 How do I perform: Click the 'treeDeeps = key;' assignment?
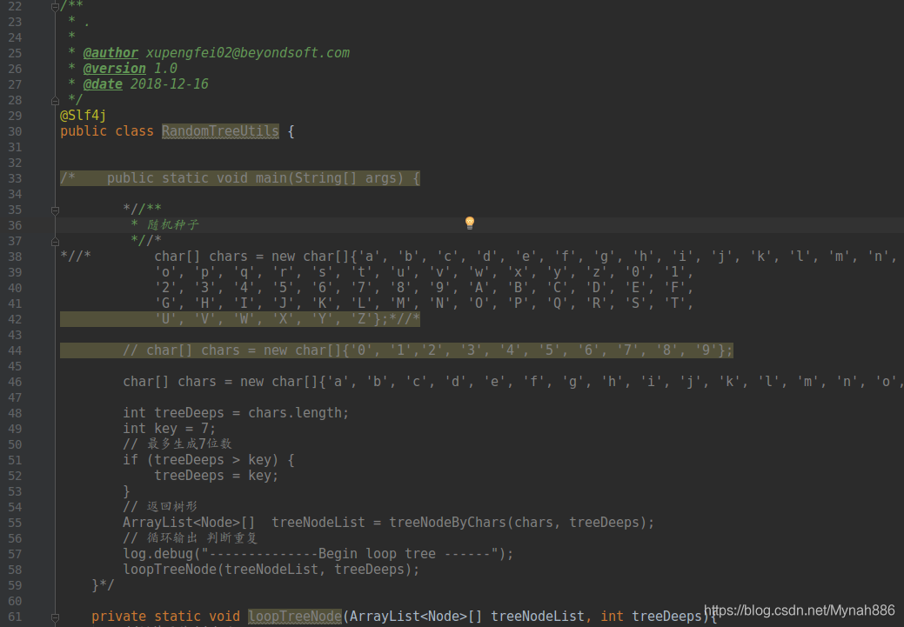click(x=216, y=476)
